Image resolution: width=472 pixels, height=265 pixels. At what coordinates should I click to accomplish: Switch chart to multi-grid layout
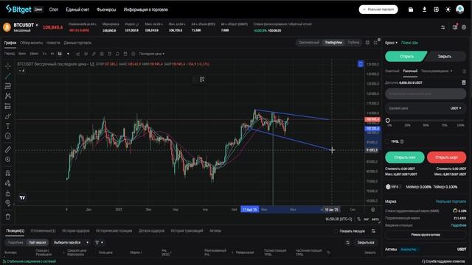(x=367, y=43)
